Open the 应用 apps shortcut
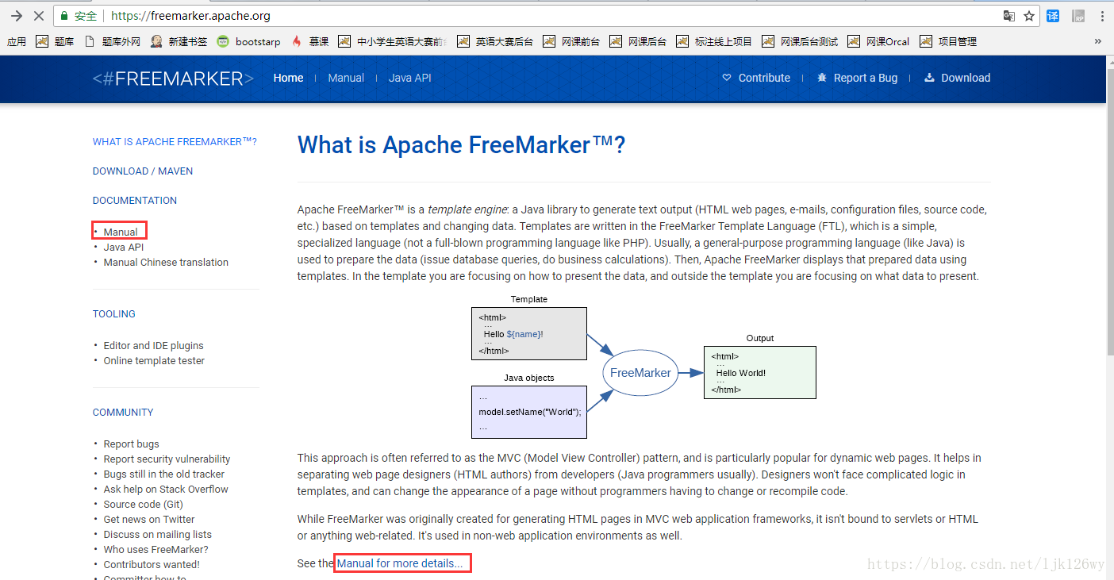1114x580 pixels. 17,42
